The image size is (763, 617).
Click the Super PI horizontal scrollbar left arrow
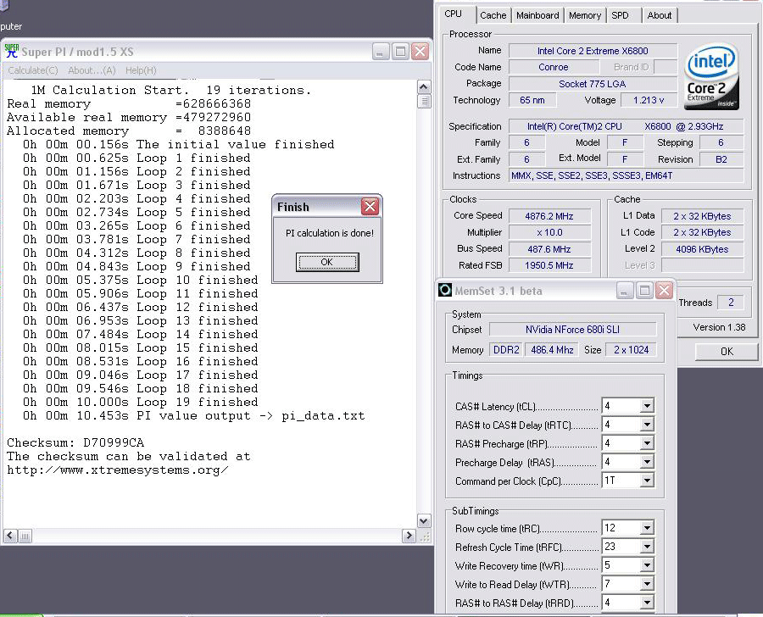[x=10, y=536]
